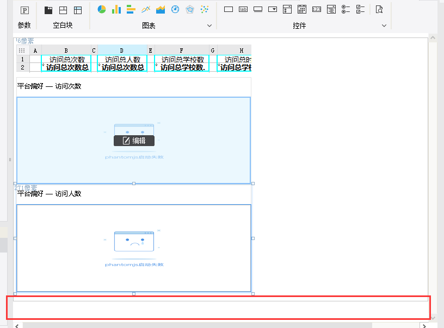Expand the 图表 chart gallery

tap(209, 26)
